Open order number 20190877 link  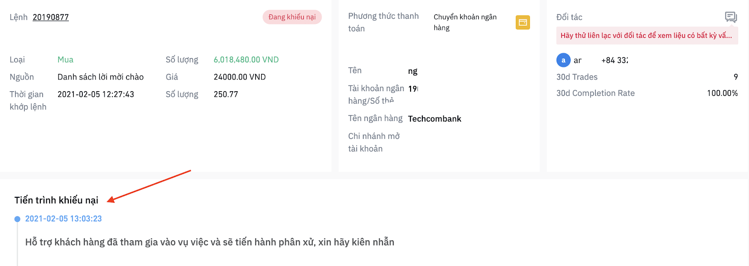click(51, 17)
